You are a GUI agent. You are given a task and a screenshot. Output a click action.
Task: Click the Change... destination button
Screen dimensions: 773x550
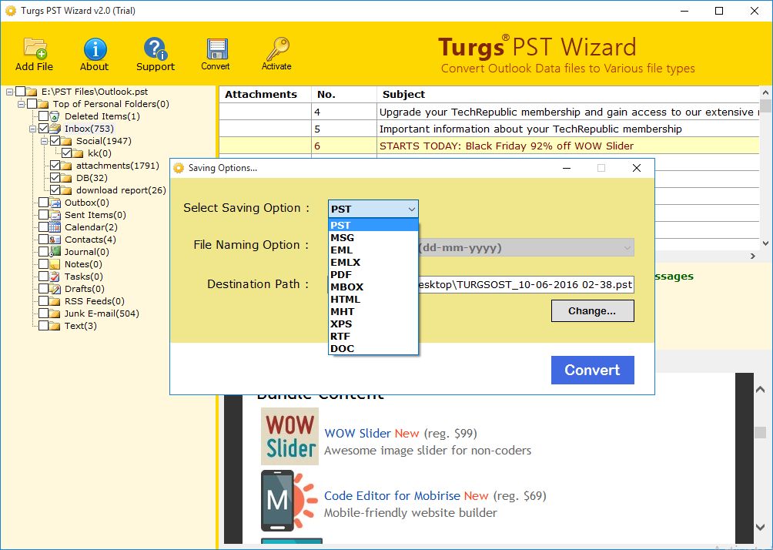pyautogui.click(x=593, y=311)
